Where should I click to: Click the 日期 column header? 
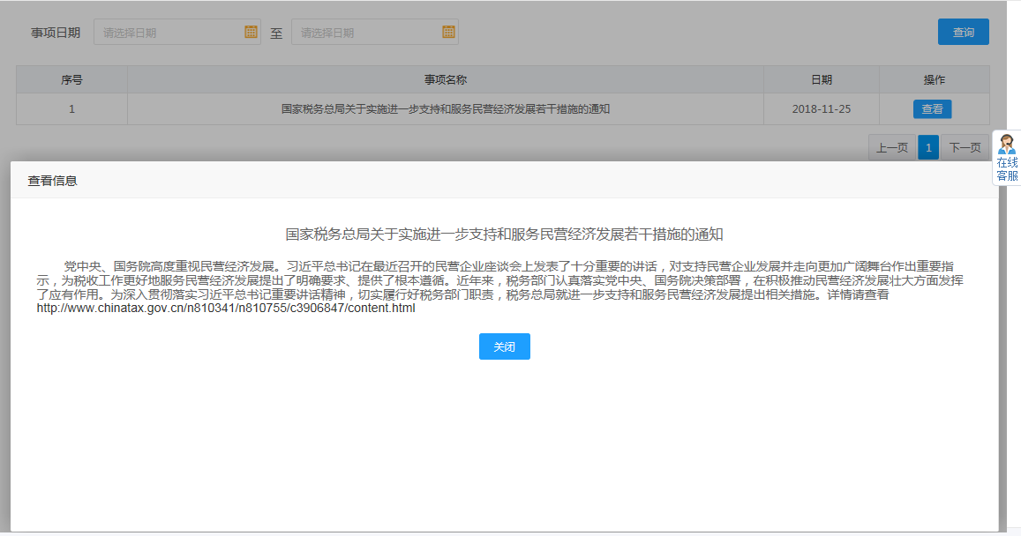pos(821,80)
